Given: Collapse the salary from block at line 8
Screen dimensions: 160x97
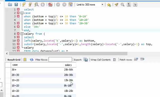Looking at the screenshot, I should 22,34.
